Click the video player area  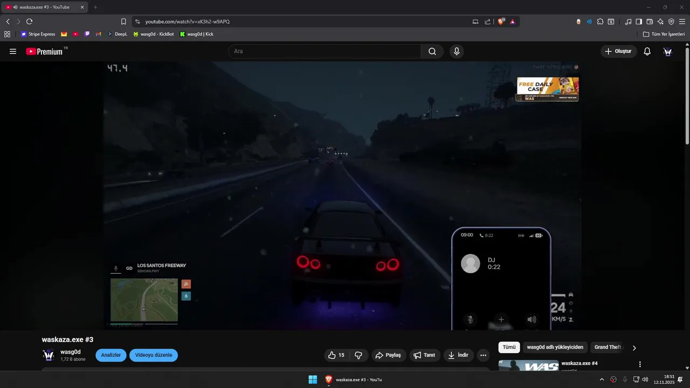(x=342, y=195)
